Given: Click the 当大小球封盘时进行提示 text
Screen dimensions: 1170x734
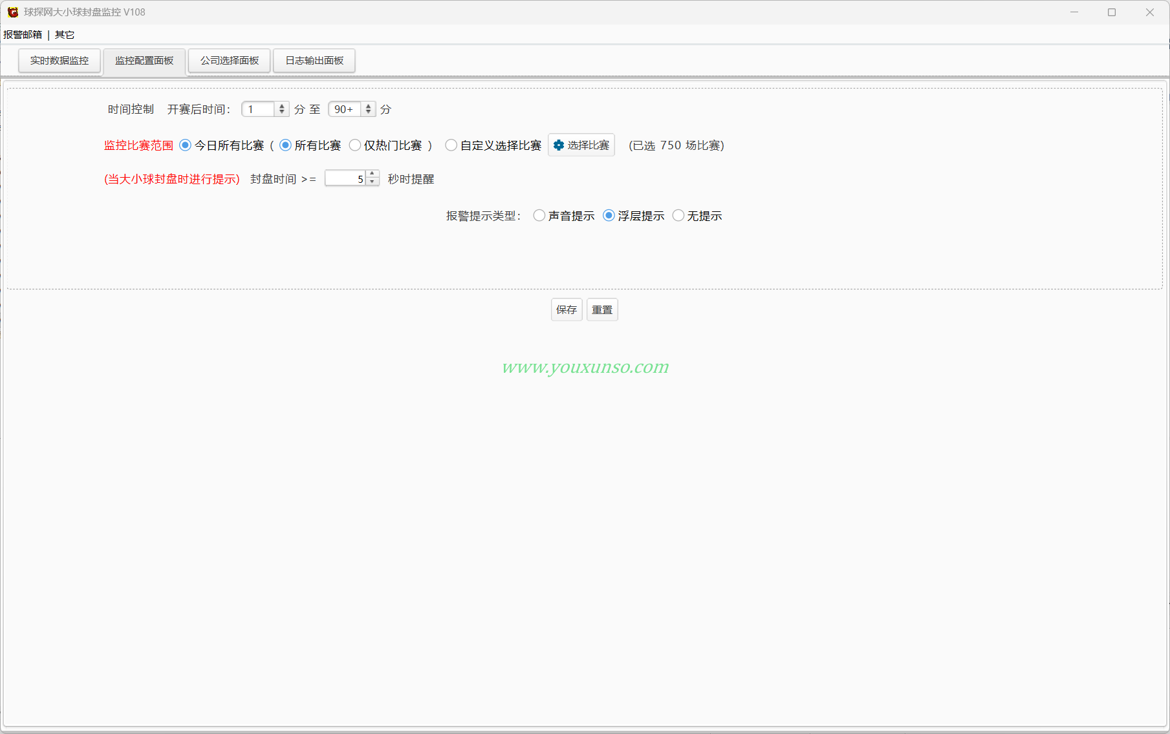Looking at the screenshot, I should (172, 179).
